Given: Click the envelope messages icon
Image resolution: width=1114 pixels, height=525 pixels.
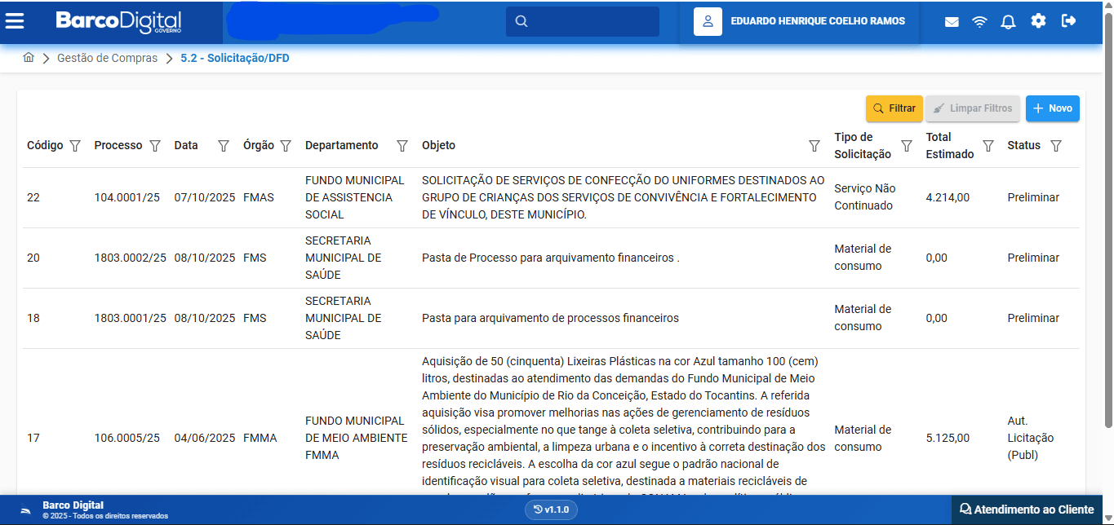Looking at the screenshot, I should point(952,22).
